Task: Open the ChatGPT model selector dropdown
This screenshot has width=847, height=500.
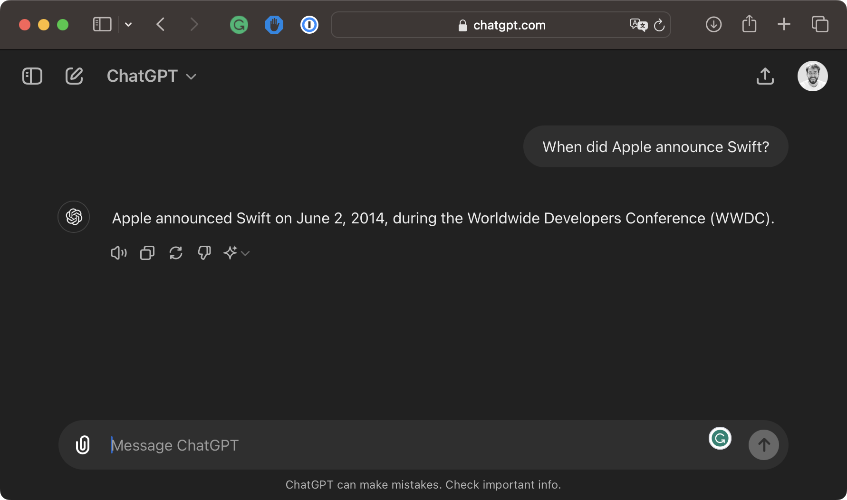Action: point(152,76)
